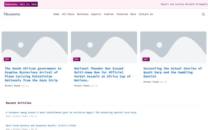Screen dimensions: 208x130
Task: Open Best Fresh Mystery and Suspense Novels article
Action: click(41, 125)
